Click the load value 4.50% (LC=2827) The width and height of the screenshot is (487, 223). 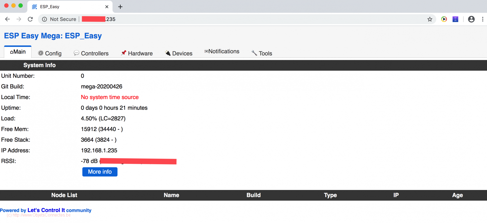(103, 119)
